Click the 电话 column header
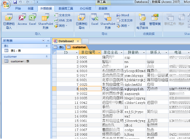190x140 pixels. pyautogui.click(x=179, y=52)
